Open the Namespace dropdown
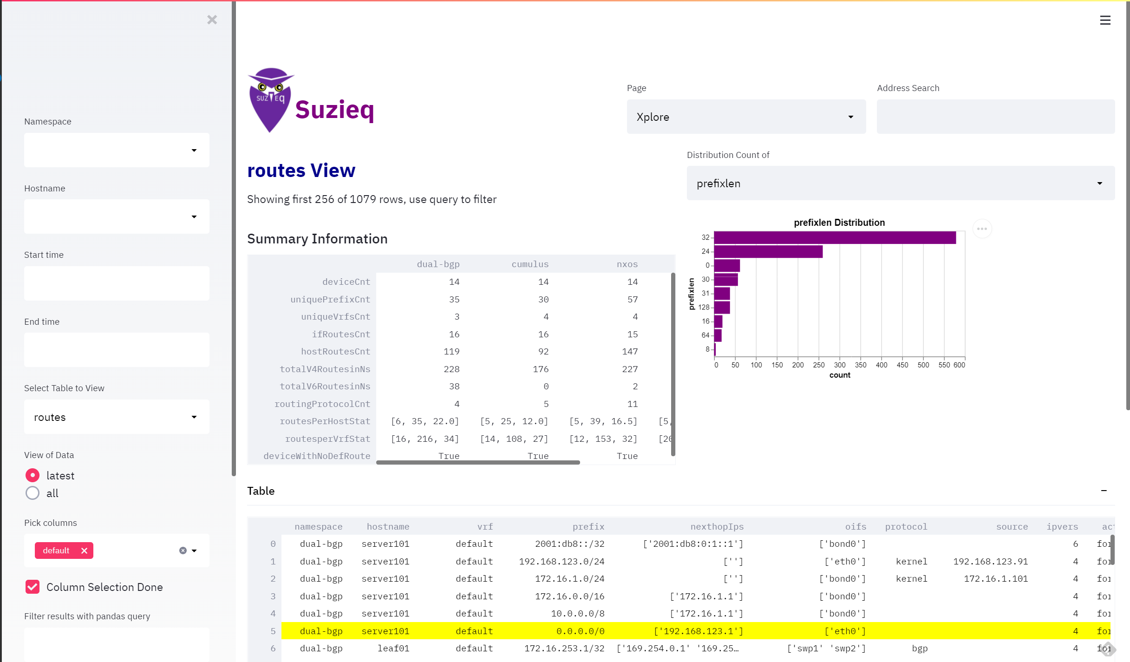 [117, 150]
